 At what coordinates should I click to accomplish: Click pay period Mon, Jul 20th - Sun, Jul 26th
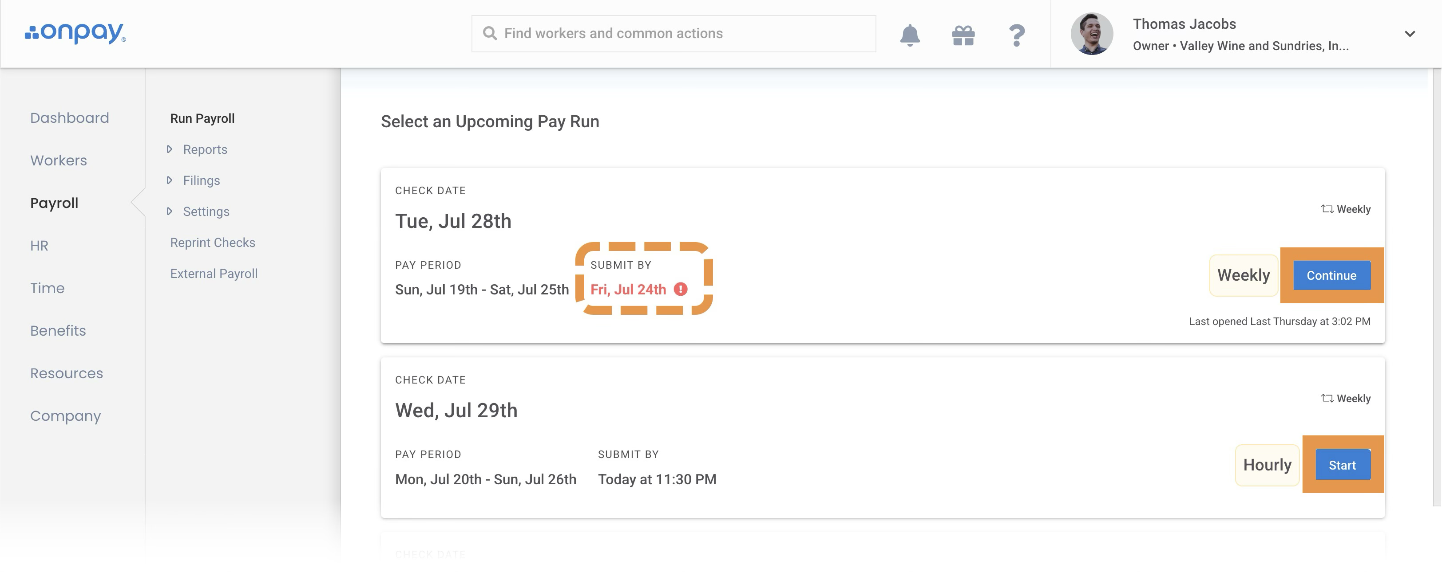tap(486, 479)
